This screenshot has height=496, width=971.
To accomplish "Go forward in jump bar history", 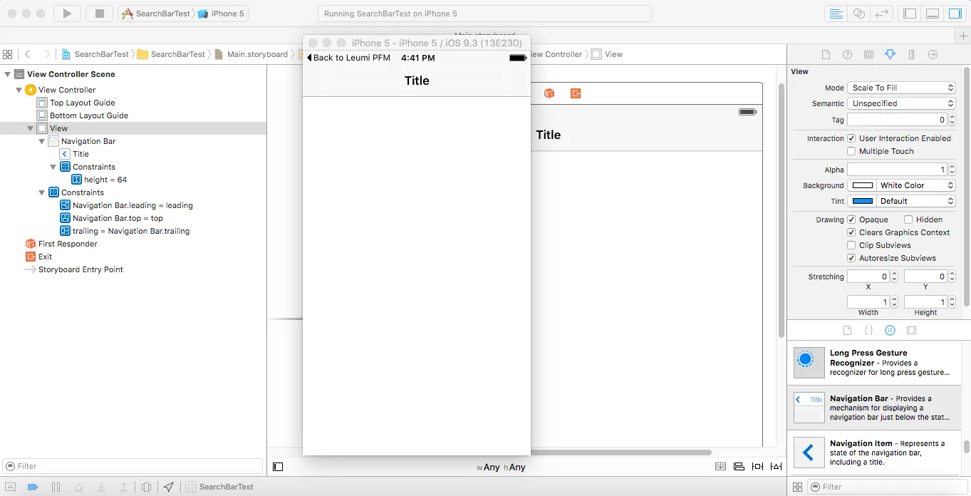I will pyautogui.click(x=47, y=54).
